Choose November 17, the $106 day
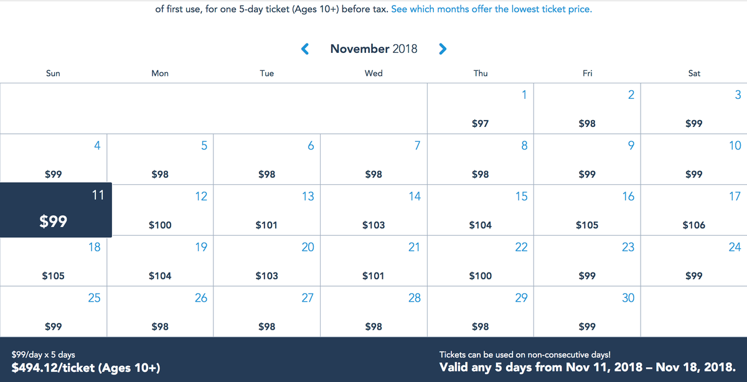The width and height of the screenshot is (747, 382). [694, 210]
